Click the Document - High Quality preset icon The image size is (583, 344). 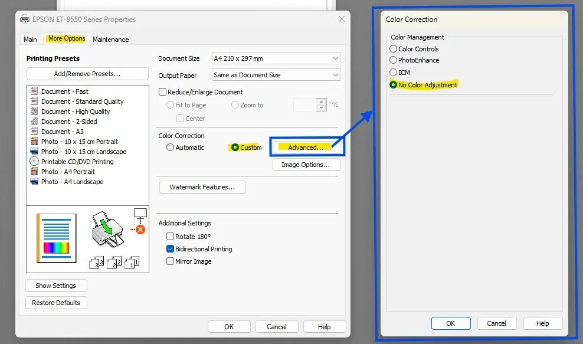coord(34,111)
